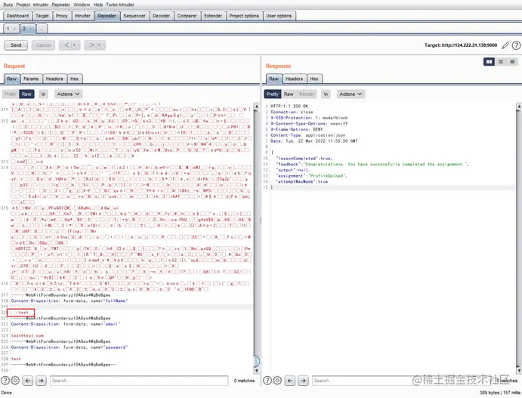Click the edit target pencil icon

[x=505, y=45]
